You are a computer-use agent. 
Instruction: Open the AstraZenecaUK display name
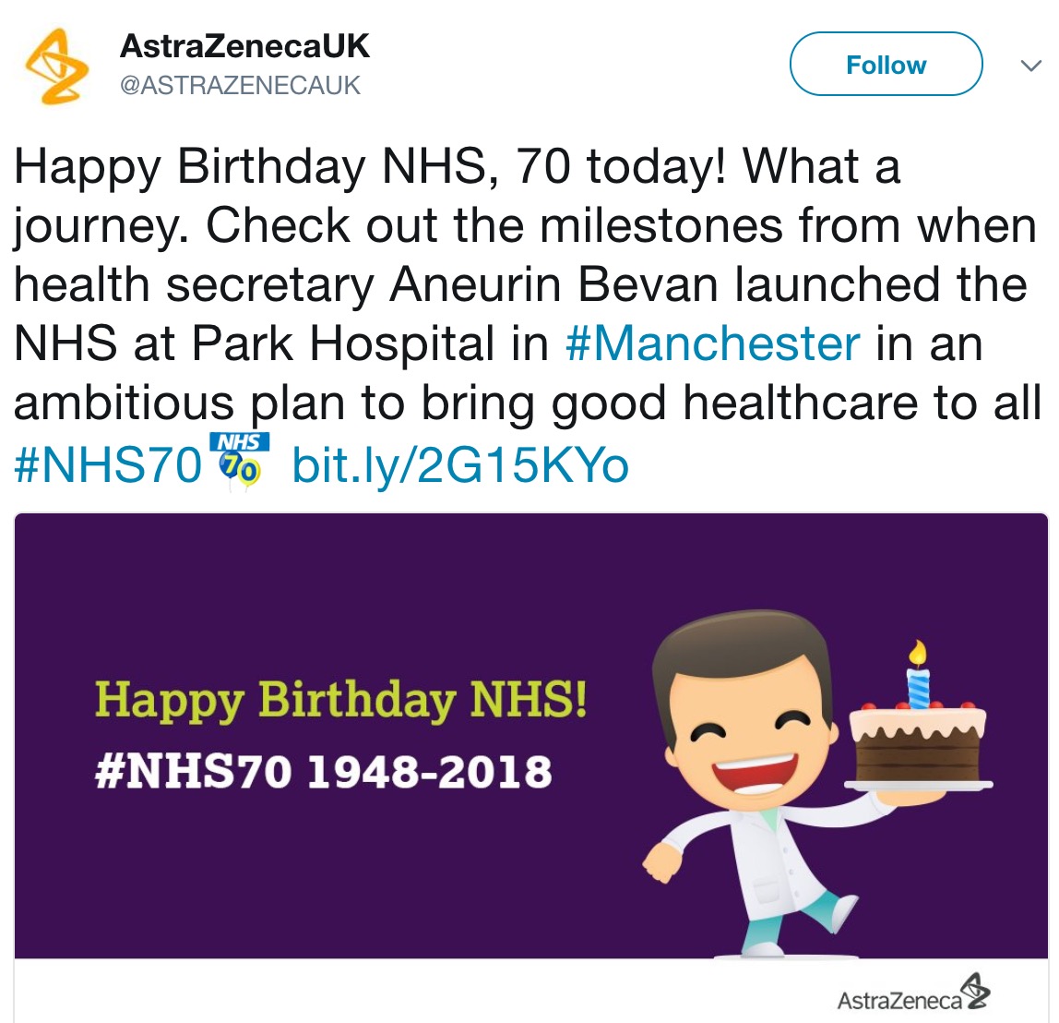[244, 46]
